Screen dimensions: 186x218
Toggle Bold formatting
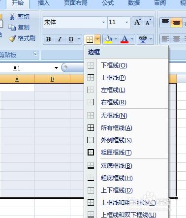tap(48, 39)
